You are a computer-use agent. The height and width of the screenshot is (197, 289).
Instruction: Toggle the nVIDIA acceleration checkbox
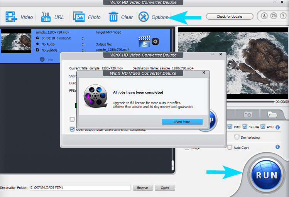point(246,127)
